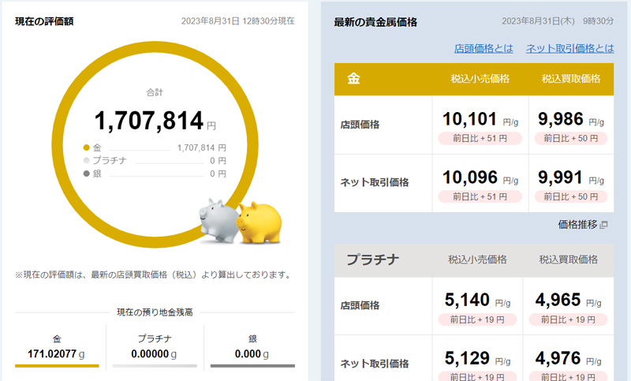Click the light gray dot for プラチナ
631x381 pixels.
(x=86, y=161)
